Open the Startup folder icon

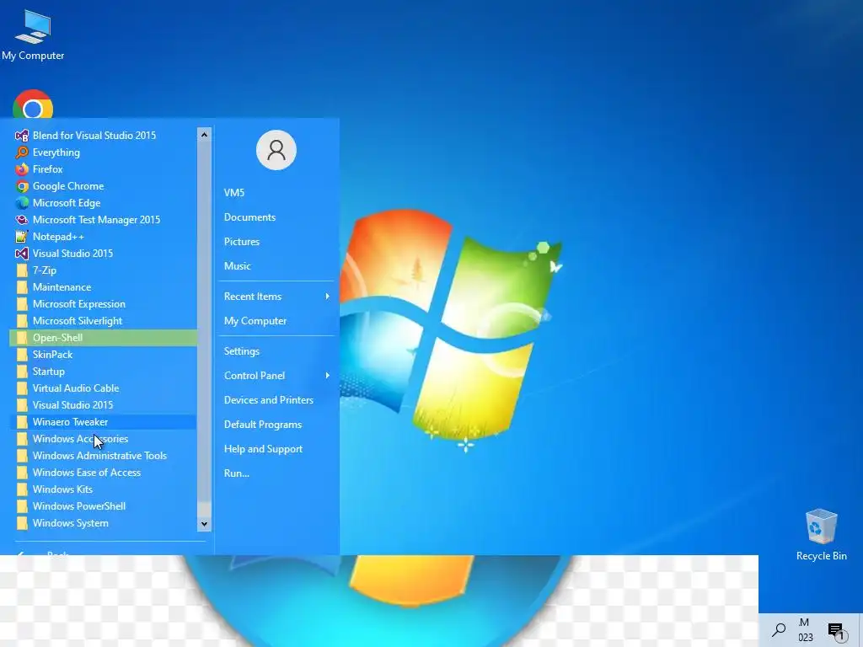click(x=21, y=372)
